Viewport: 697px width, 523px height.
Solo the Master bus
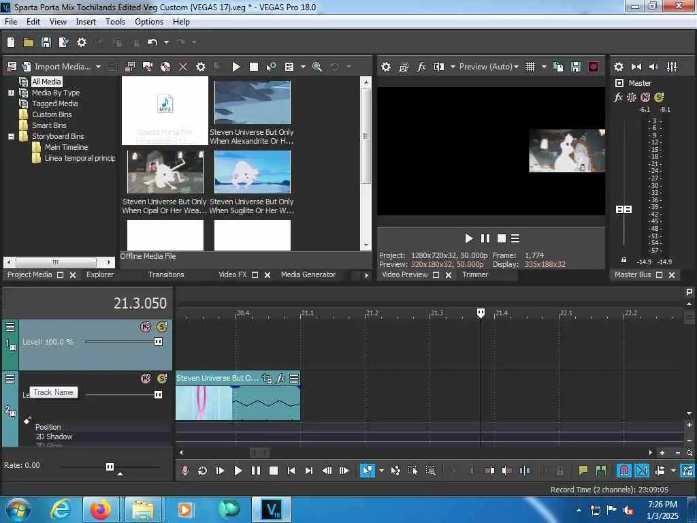(x=659, y=97)
